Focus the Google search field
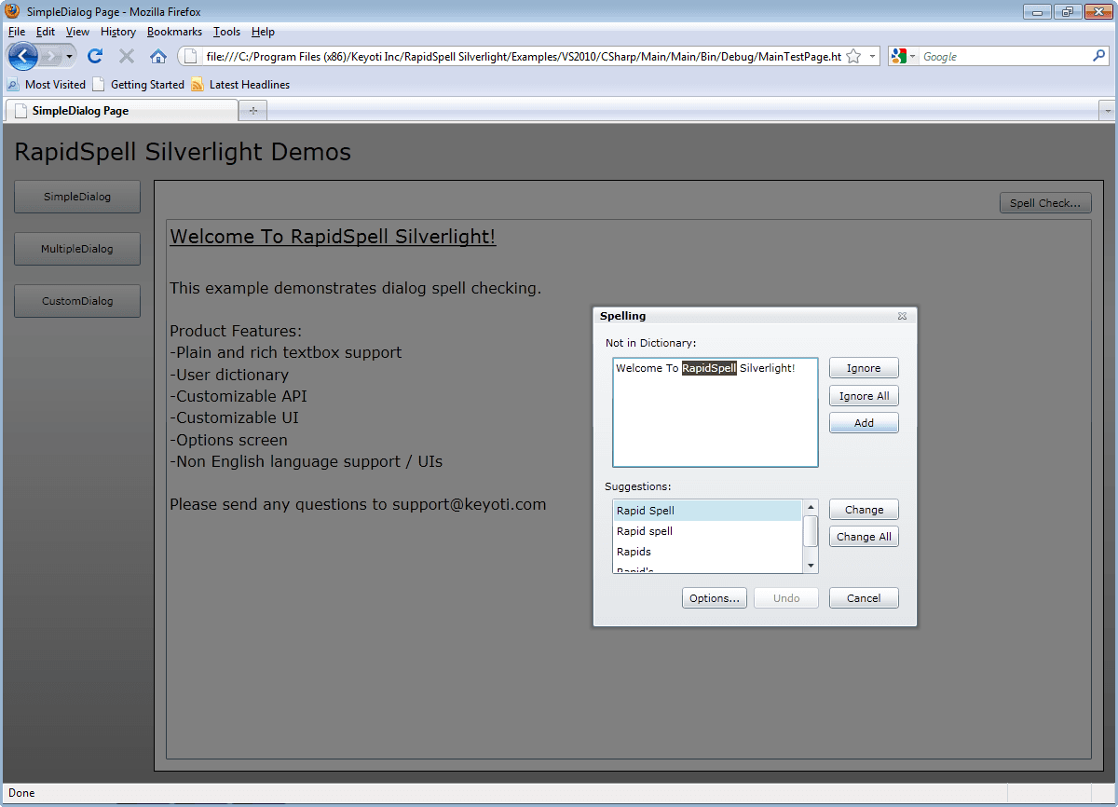This screenshot has width=1118, height=807. 1004,56
